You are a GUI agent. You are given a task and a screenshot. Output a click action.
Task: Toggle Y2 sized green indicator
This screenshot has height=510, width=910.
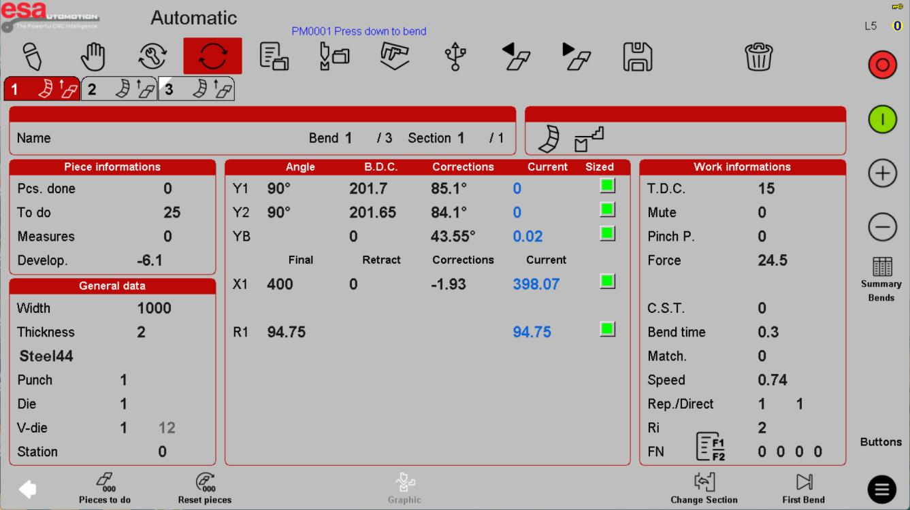[x=607, y=209]
